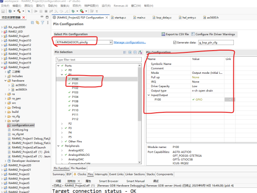Click the Manage configurations link
Image resolution: width=257 pixels, height=193 pixels.
(130, 42)
